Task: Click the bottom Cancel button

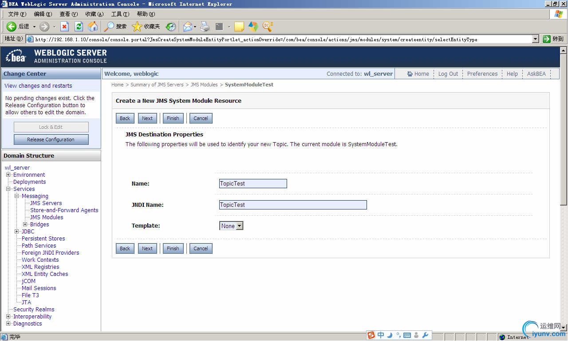Action: [x=201, y=248]
